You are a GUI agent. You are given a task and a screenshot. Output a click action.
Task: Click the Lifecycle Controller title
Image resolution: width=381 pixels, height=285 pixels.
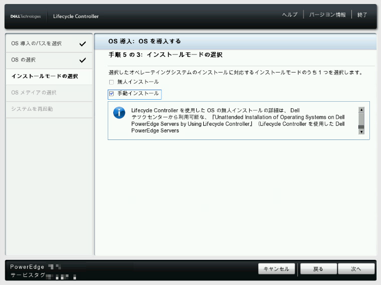click(x=76, y=16)
